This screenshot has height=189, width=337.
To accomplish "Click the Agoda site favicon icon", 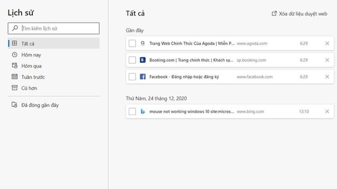I will coord(142,43).
